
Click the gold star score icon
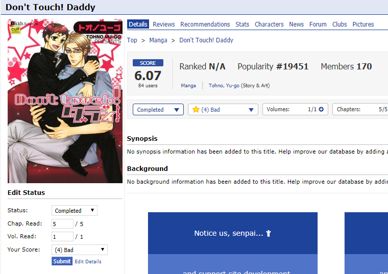point(196,109)
